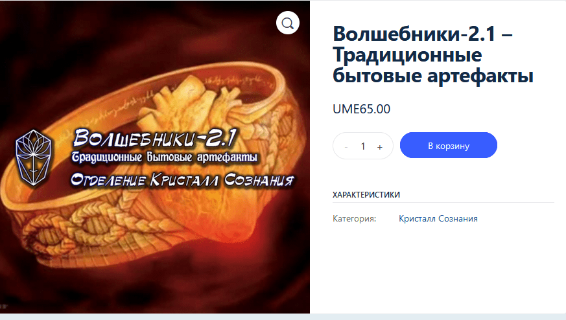Click the Отделение Кристалл Сознания image caption
The height and width of the screenshot is (320, 566).
(x=182, y=179)
